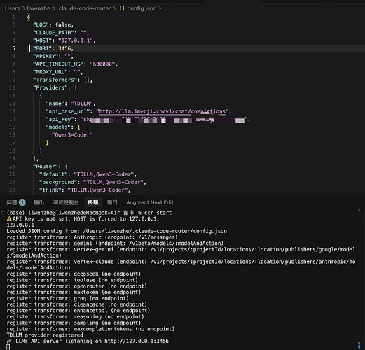Image resolution: width=365 pixels, height=350 pixels.
Task: Click the config.json breadcrumb segment
Action: 142,8
